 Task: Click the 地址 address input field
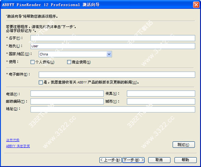113,109
